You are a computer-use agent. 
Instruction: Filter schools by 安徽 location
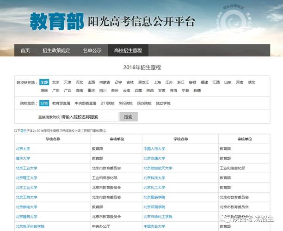[x=192, y=82]
